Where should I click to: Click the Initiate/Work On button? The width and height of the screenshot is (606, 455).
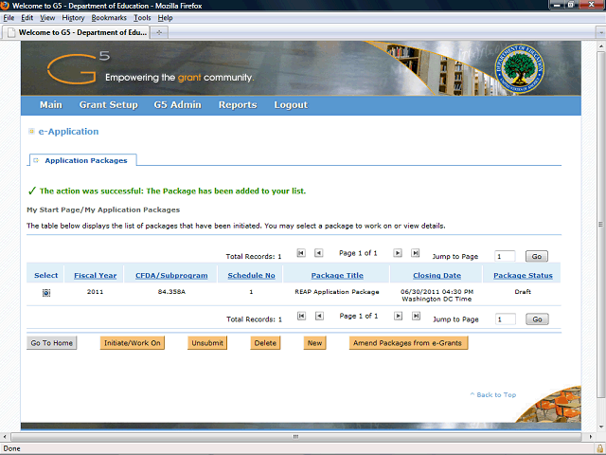point(133,343)
